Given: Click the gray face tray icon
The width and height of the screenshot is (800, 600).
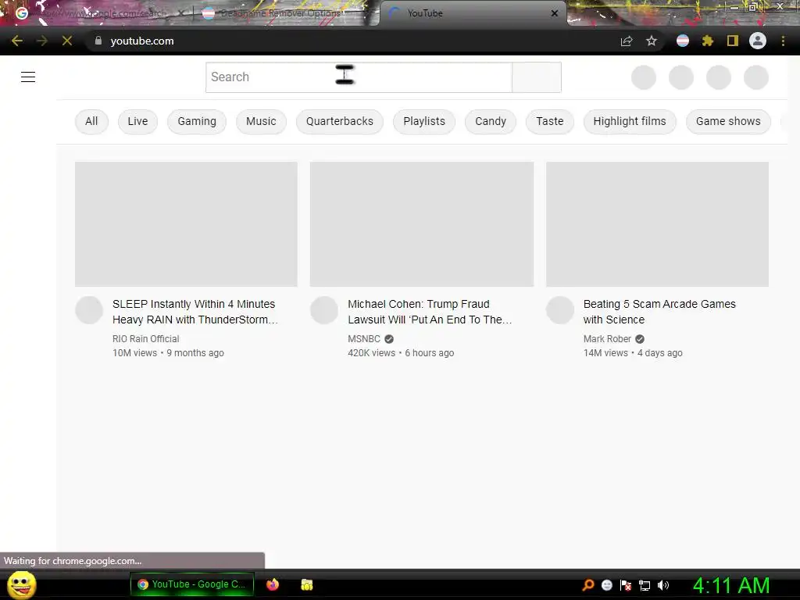Looking at the screenshot, I should point(606,585).
